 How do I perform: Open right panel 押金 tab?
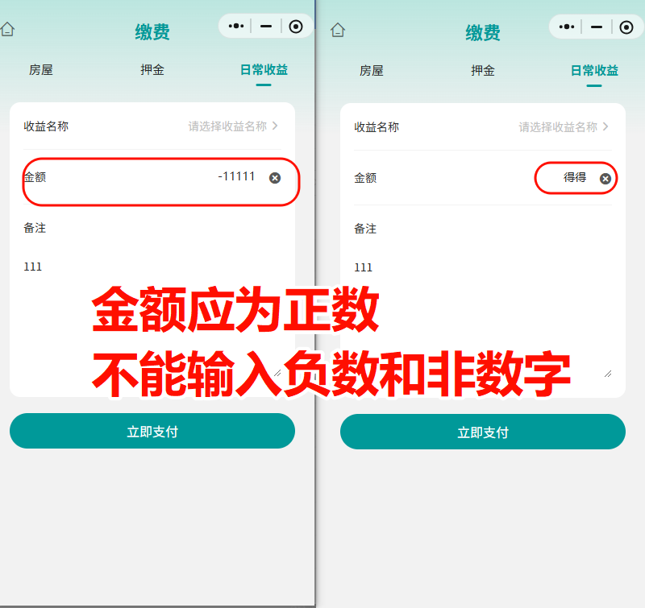[483, 71]
